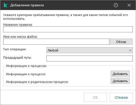Open the Тип операции dropdown

90,50
